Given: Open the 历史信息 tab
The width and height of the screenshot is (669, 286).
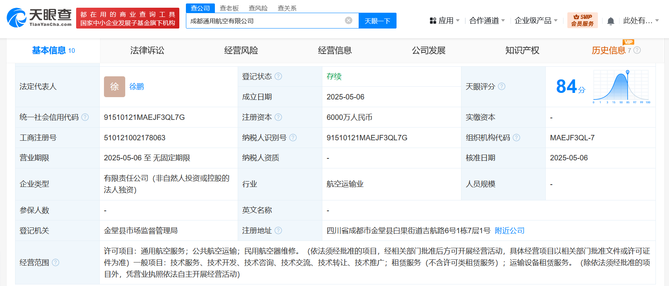Looking at the screenshot, I should pos(608,50).
